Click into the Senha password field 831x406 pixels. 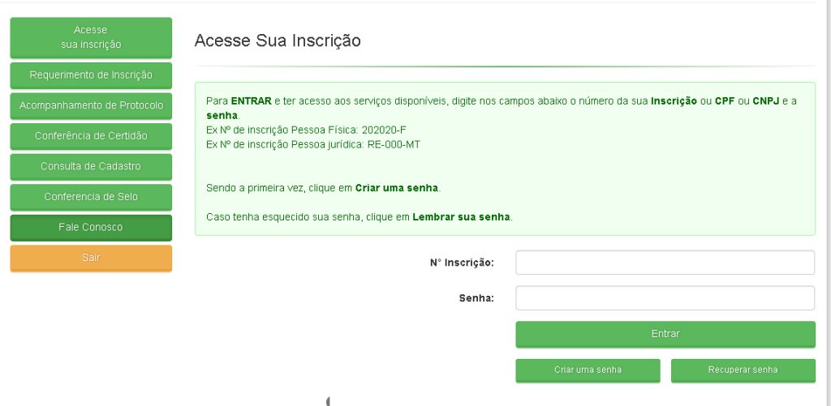pyautogui.click(x=665, y=298)
